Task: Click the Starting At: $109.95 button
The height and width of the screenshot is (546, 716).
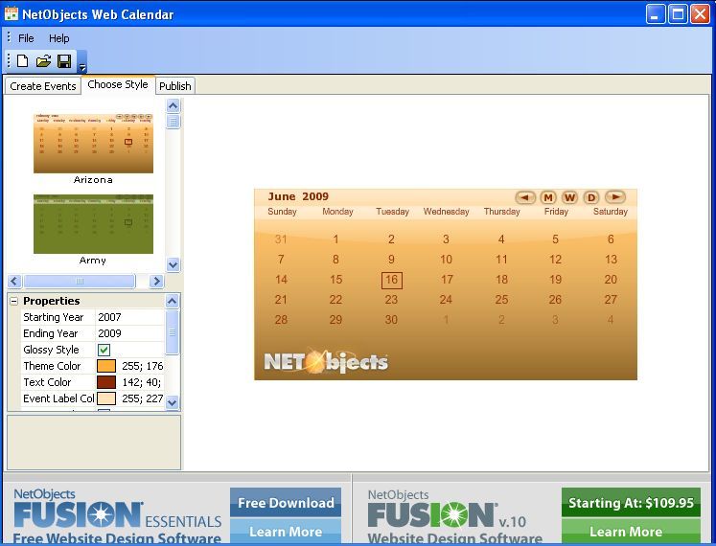Action: pyautogui.click(x=631, y=502)
